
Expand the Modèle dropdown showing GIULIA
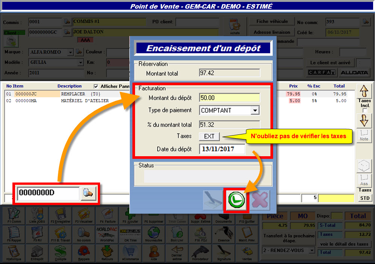click(x=80, y=63)
